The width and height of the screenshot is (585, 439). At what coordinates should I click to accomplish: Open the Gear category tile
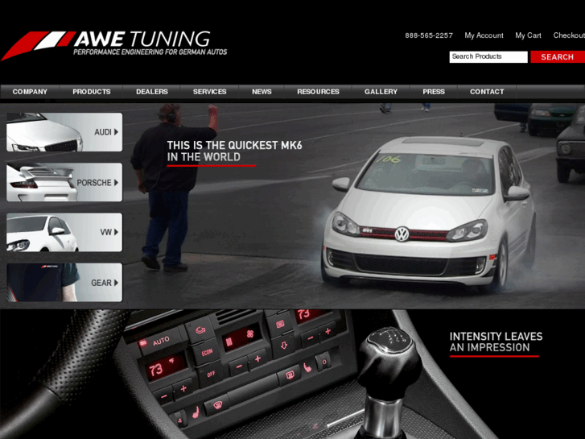pyautogui.click(x=64, y=283)
